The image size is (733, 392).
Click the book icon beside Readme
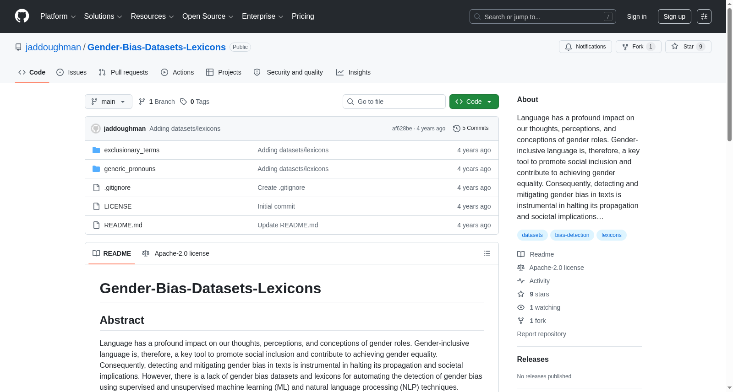[x=521, y=254]
